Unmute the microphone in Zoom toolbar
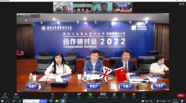 (x=5, y=95)
